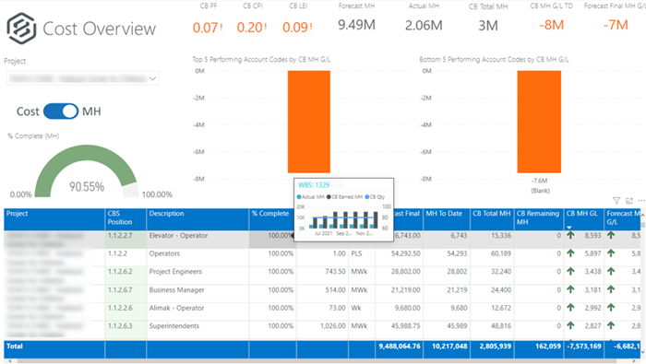Click the WBS: 1329 tooltip title
This screenshot has height=364, width=646.
[314, 185]
